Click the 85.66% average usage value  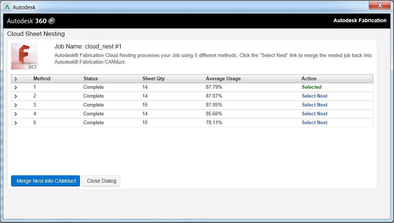coord(214,114)
